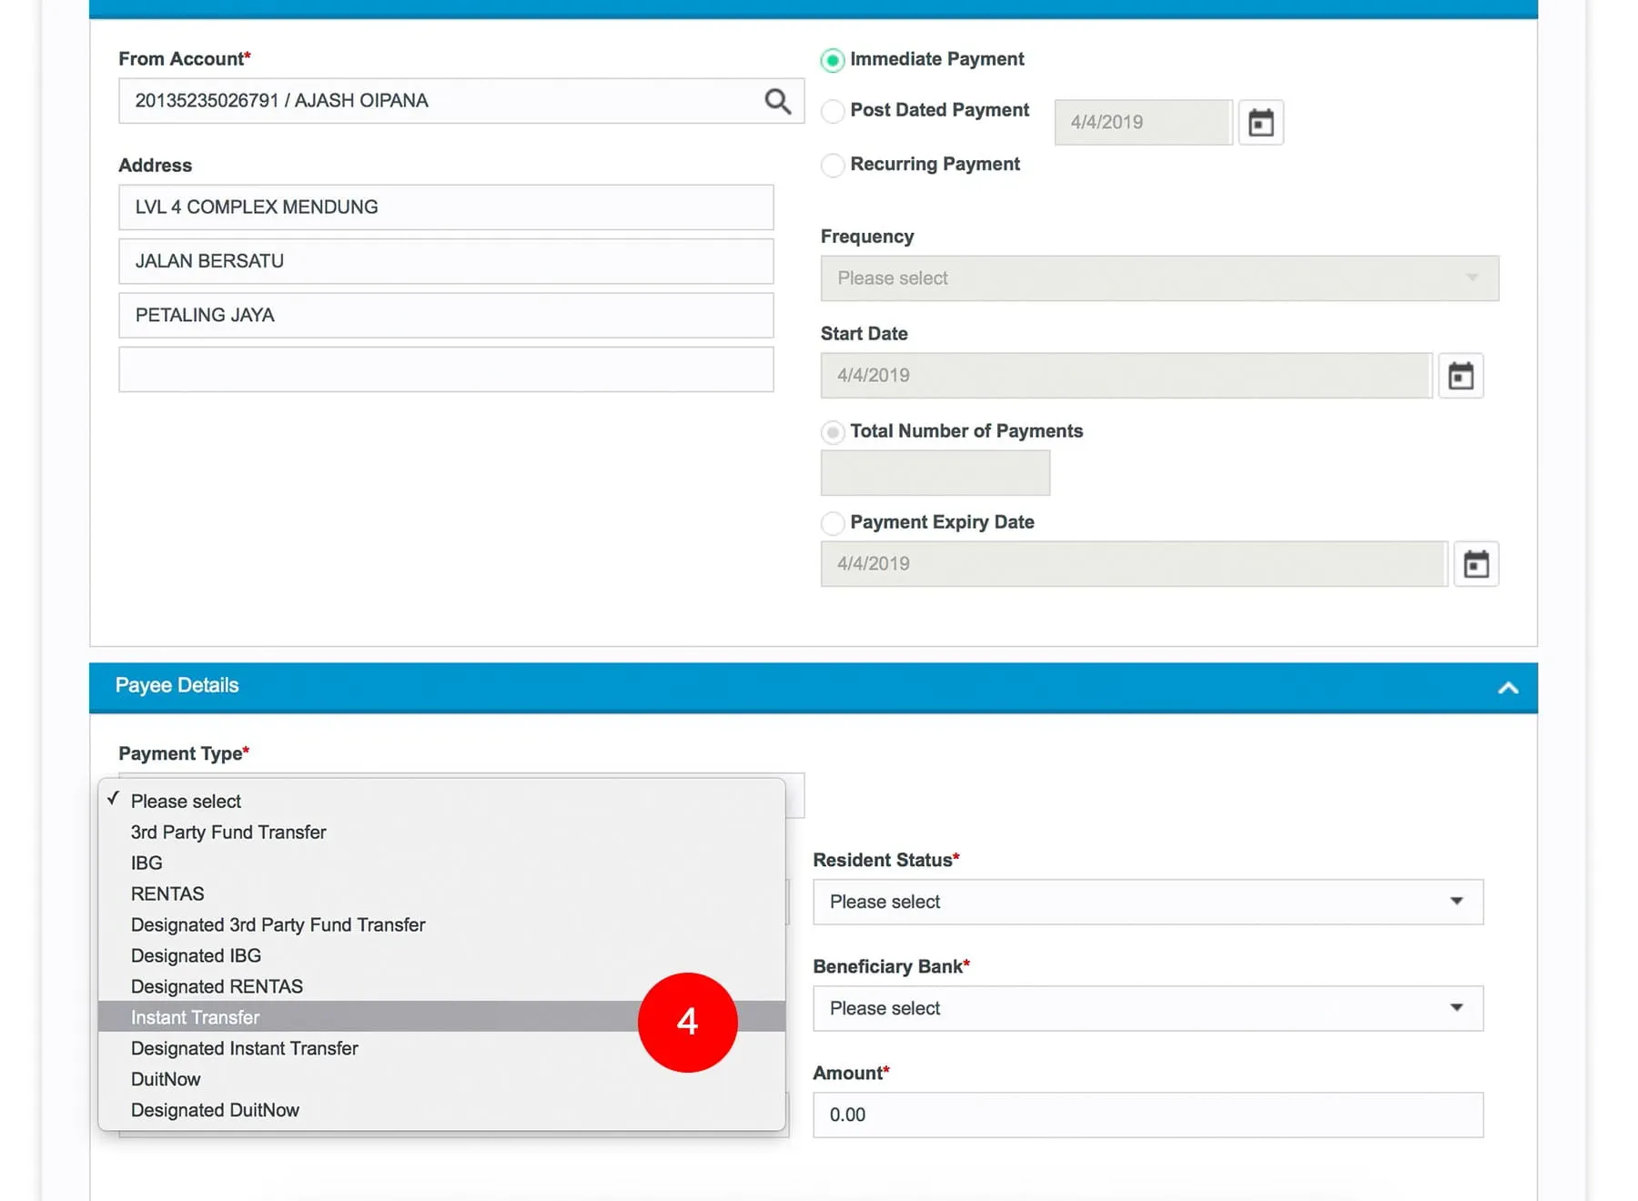The width and height of the screenshot is (1638, 1201).
Task: Select DuitNow in the payment type list
Action: click(166, 1079)
